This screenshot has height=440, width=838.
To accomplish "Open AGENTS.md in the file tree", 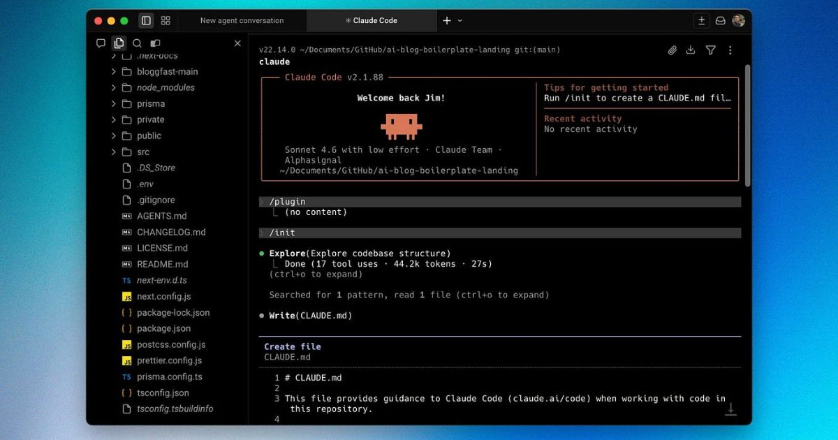I will [x=162, y=217].
